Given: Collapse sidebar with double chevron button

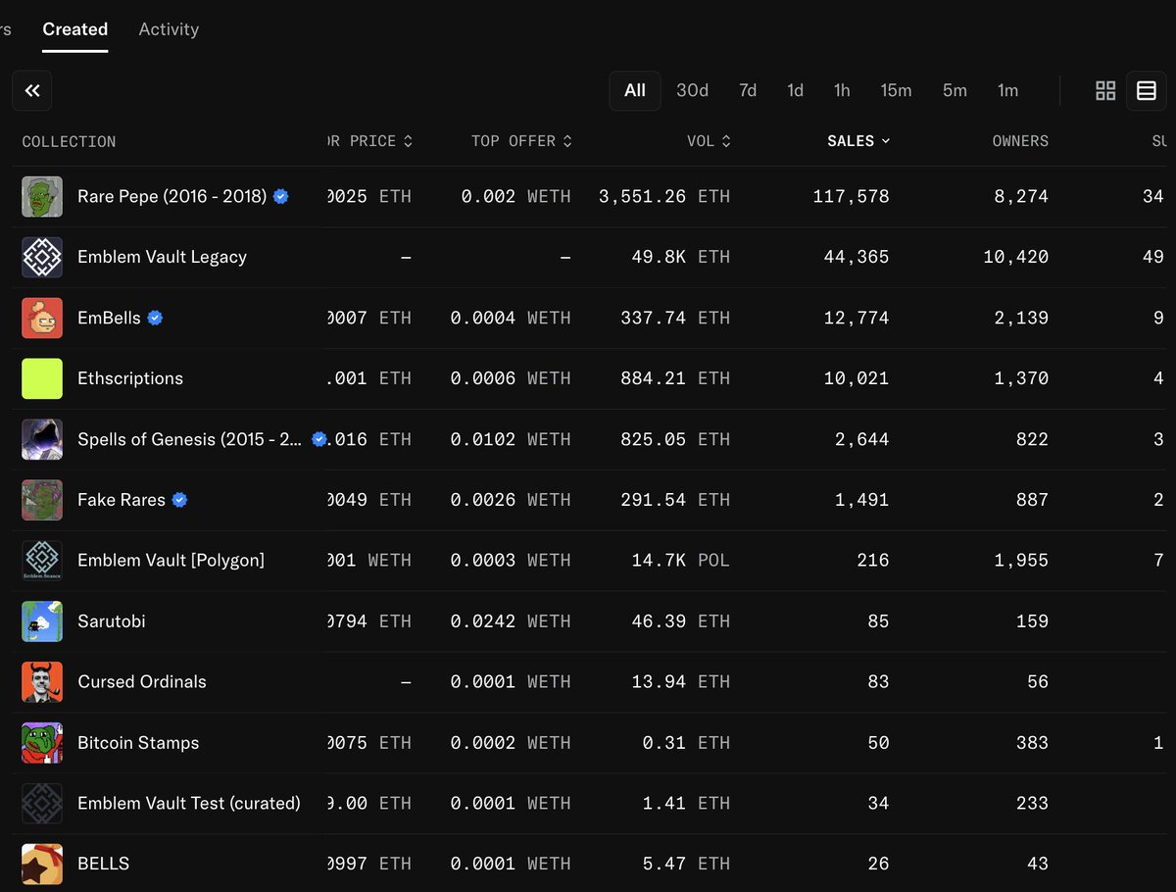Looking at the screenshot, I should pos(32,91).
